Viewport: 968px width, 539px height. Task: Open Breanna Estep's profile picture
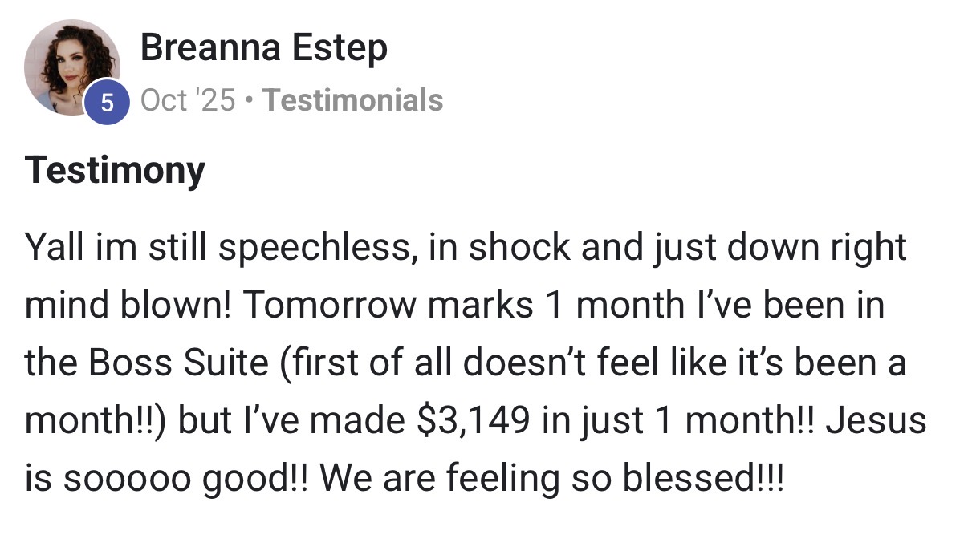pos(71,67)
